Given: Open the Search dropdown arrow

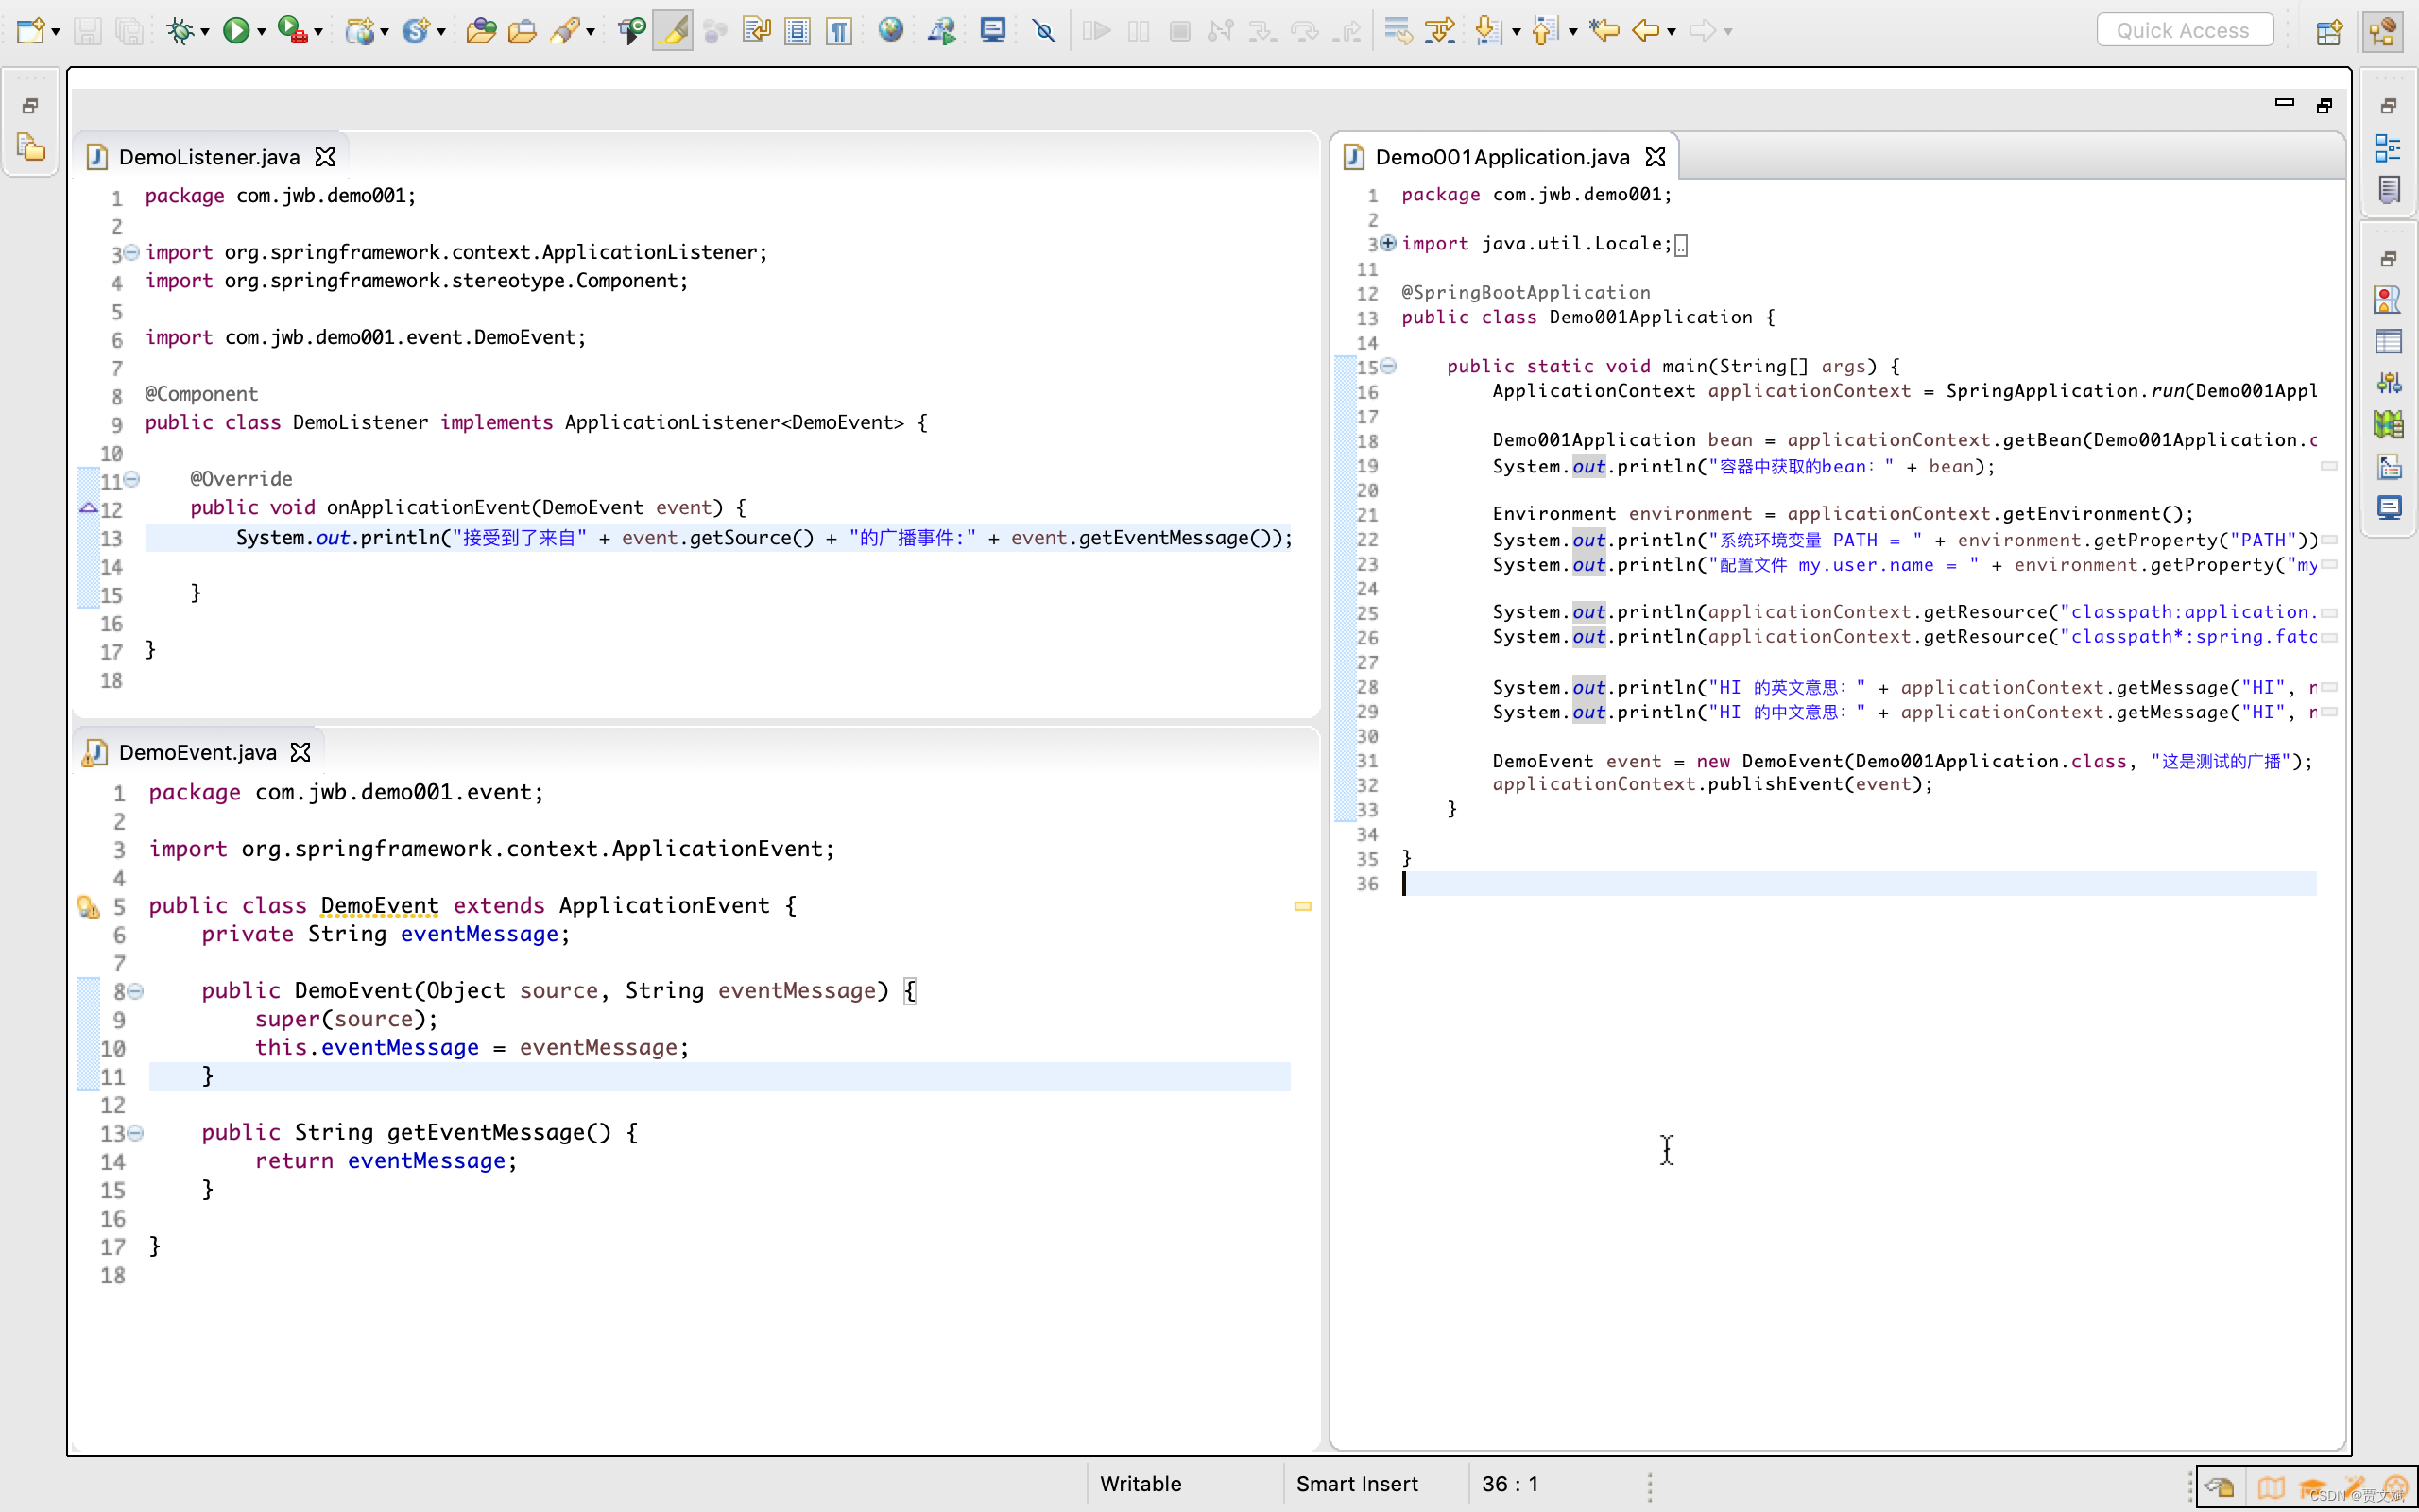Looking at the screenshot, I should click(x=591, y=32).
